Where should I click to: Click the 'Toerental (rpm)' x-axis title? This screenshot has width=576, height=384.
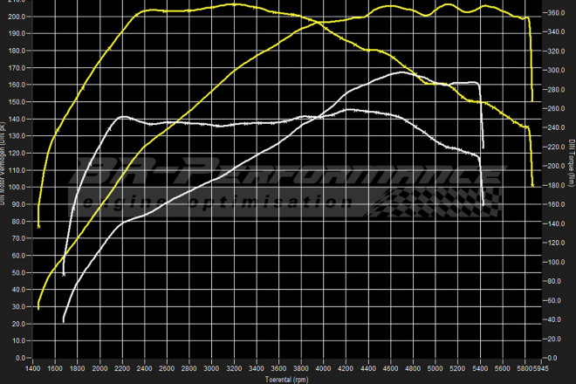pyautogui.click(x=287, y=380)
